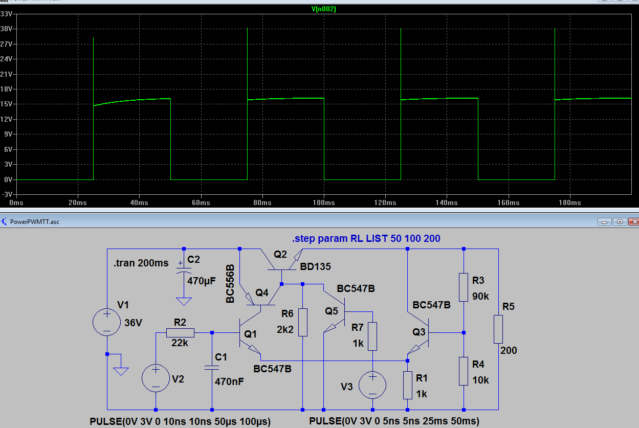639x428 pixels.
Task: Select voltage source V3 symbol
Action: 373,385
